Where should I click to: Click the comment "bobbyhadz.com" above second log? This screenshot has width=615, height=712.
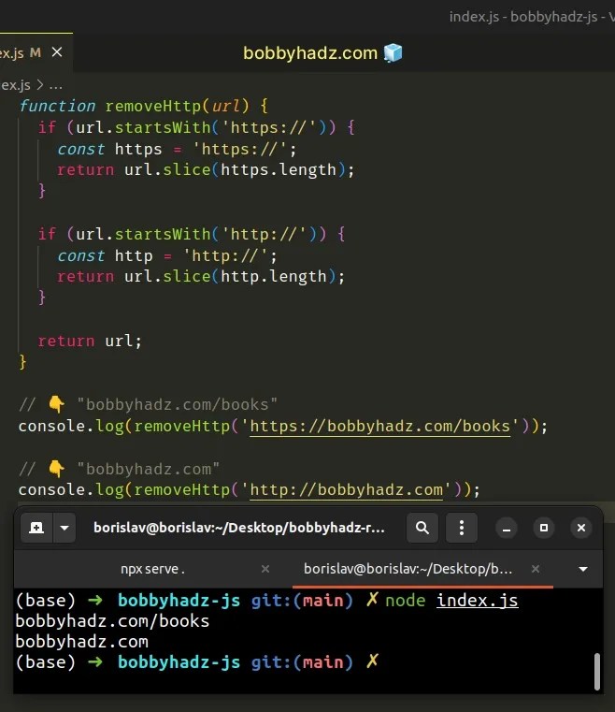click(x=149, y=469)
